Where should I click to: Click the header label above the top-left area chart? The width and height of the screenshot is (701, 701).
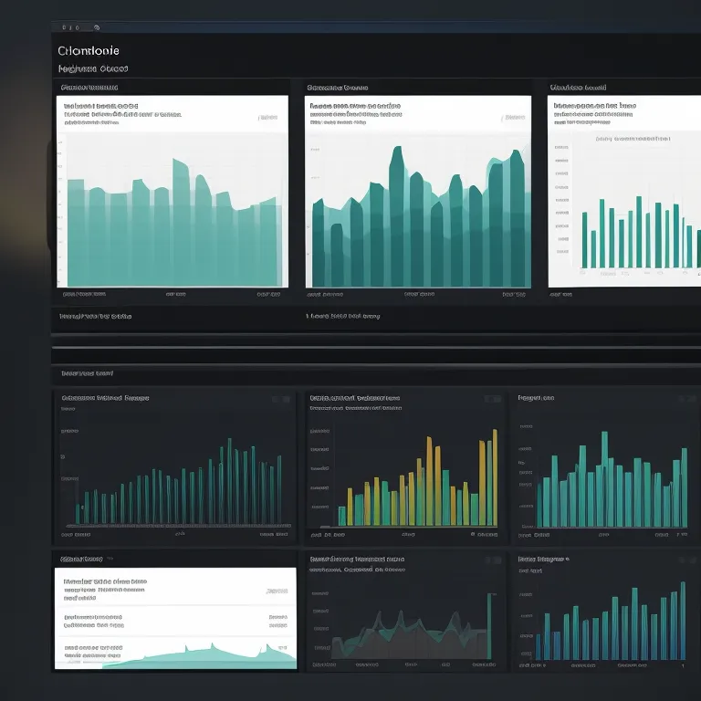pos(89,88)
